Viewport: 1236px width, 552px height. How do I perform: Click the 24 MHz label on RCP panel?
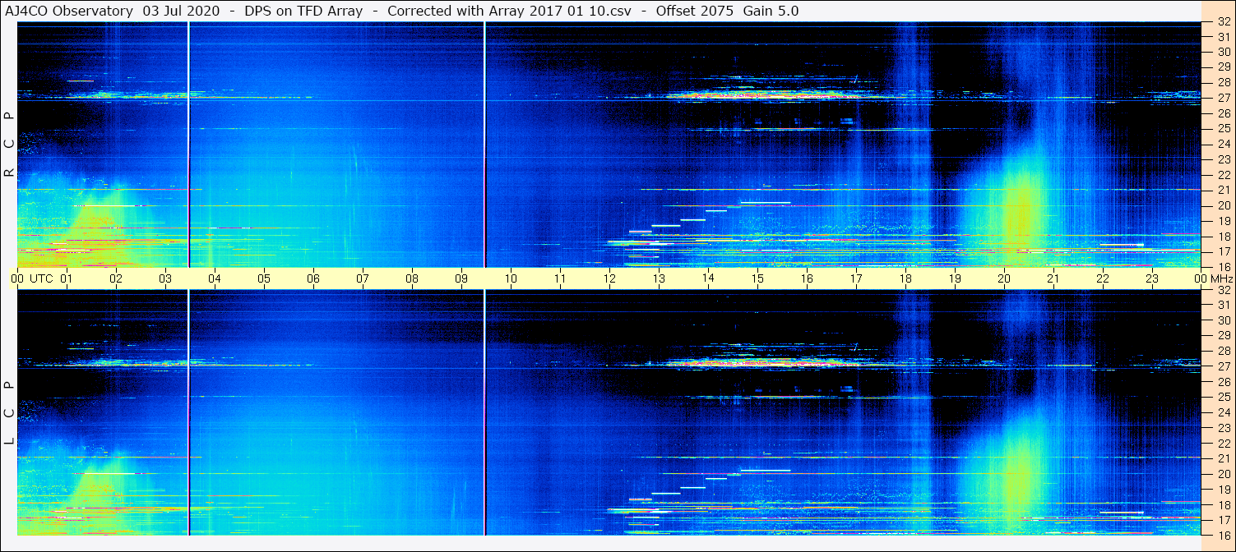(1223, 145)
